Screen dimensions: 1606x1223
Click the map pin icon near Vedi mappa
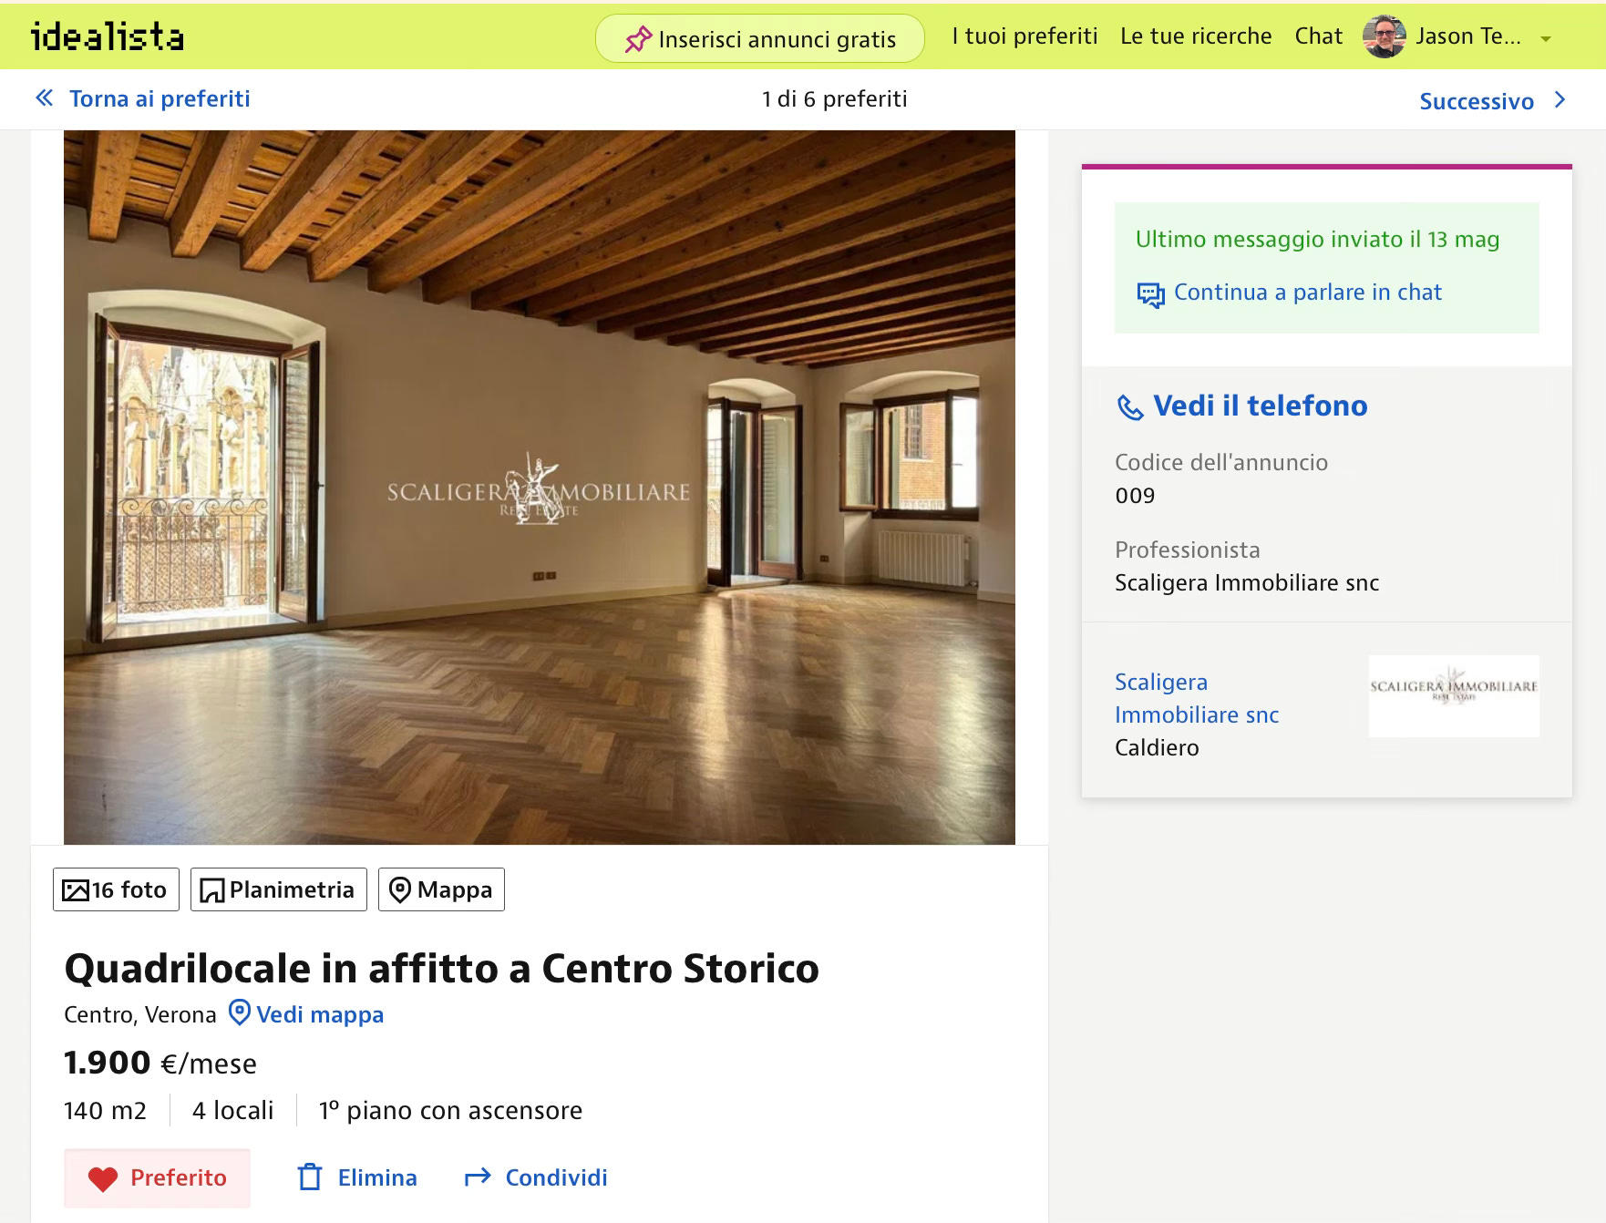(239, 1013)
